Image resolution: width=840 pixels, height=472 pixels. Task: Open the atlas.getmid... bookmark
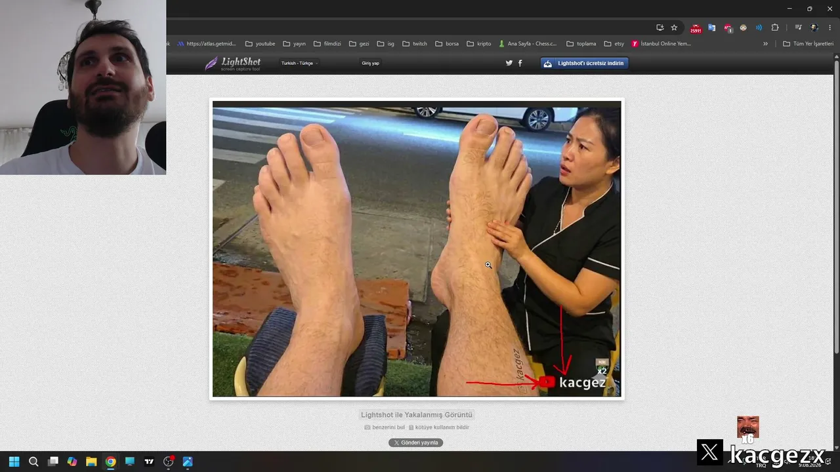[207, 44]
